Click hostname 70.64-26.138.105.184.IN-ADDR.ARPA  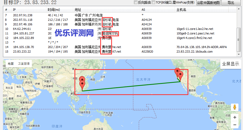(x=201, y=47)
